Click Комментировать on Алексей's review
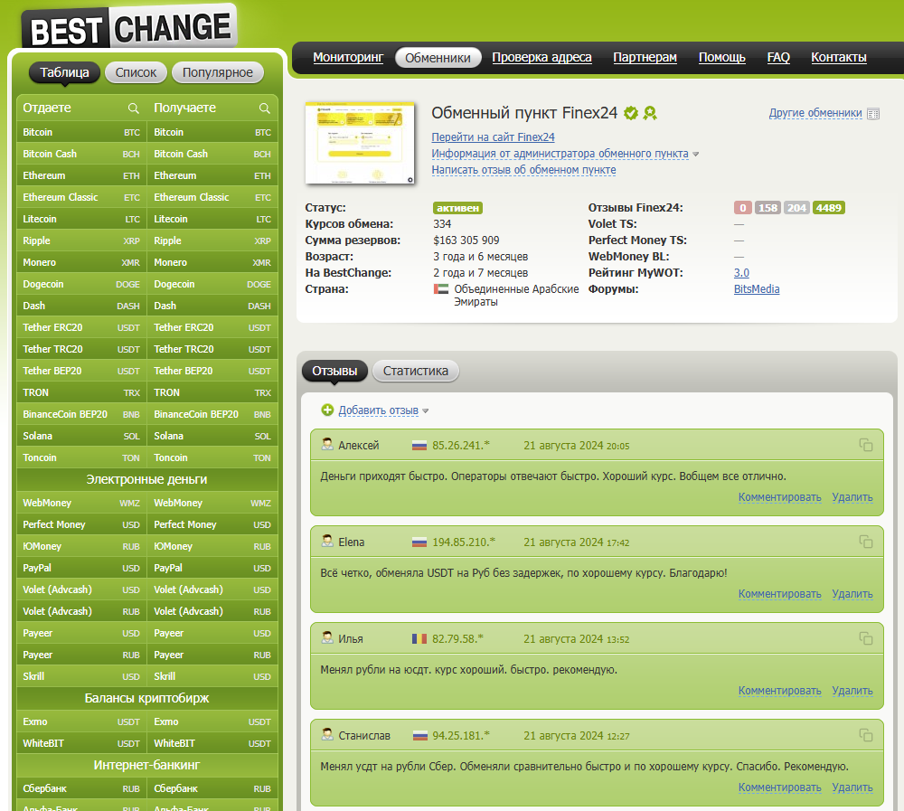 779,497
